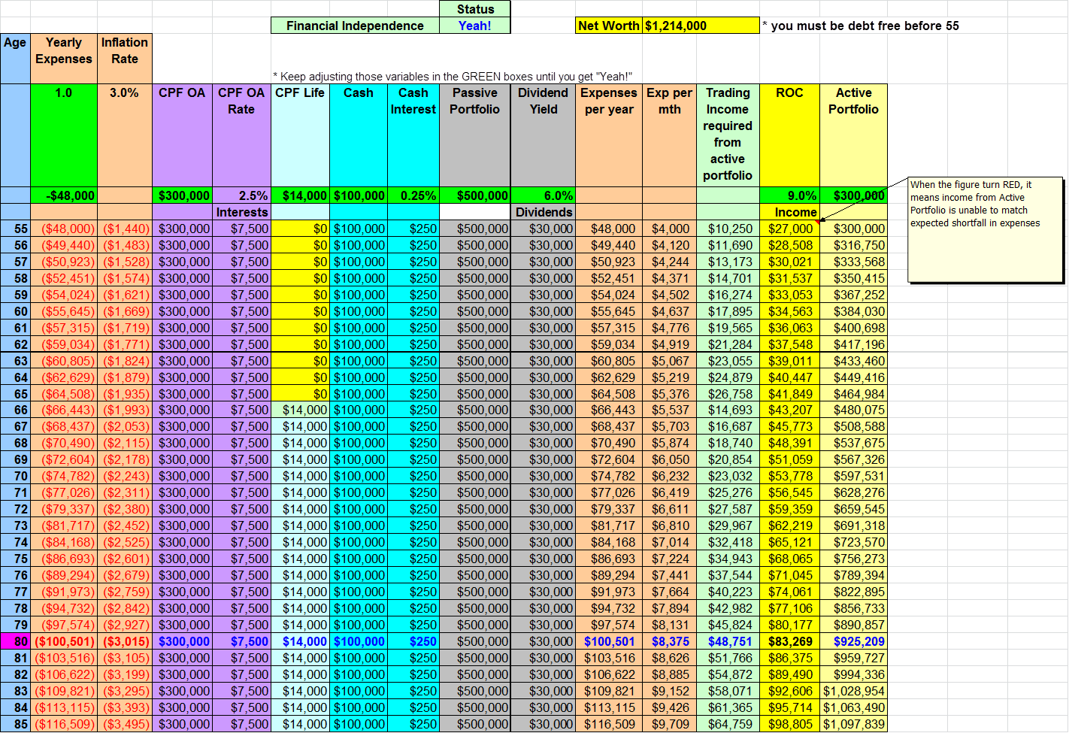The height and width of the screenshot is (733, 1069).
Task: Click the Income sub-header cell
Action: [789, 212]
